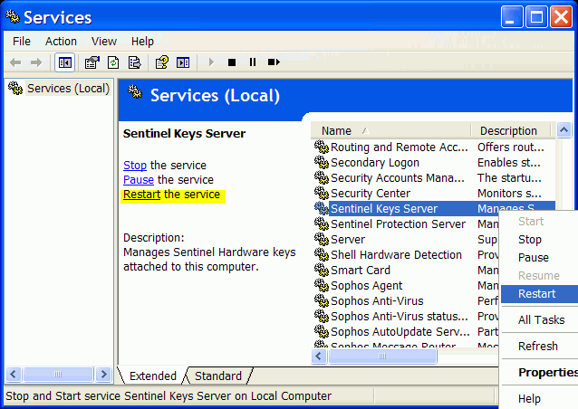
Task: Click the Pause Service toolbar icon
Action: tap(253, 62)
